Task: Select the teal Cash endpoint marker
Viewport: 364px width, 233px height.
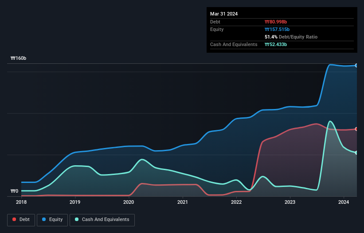Action: pos(356,153)
